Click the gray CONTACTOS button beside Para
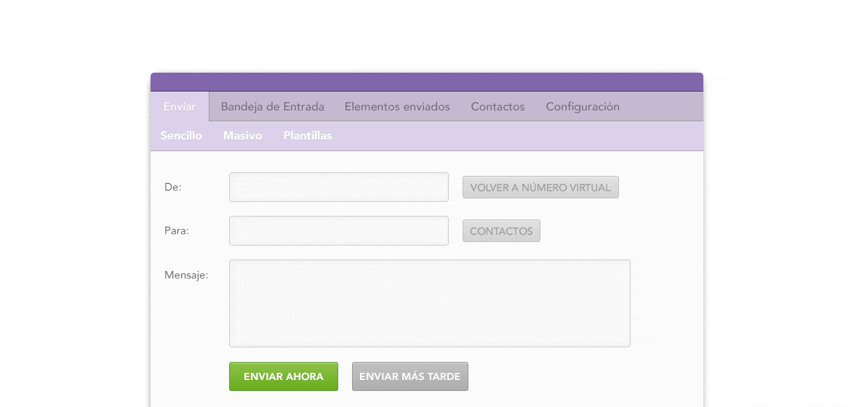The width and height of the screenshot is (851, 407). [x=501, y=231]
